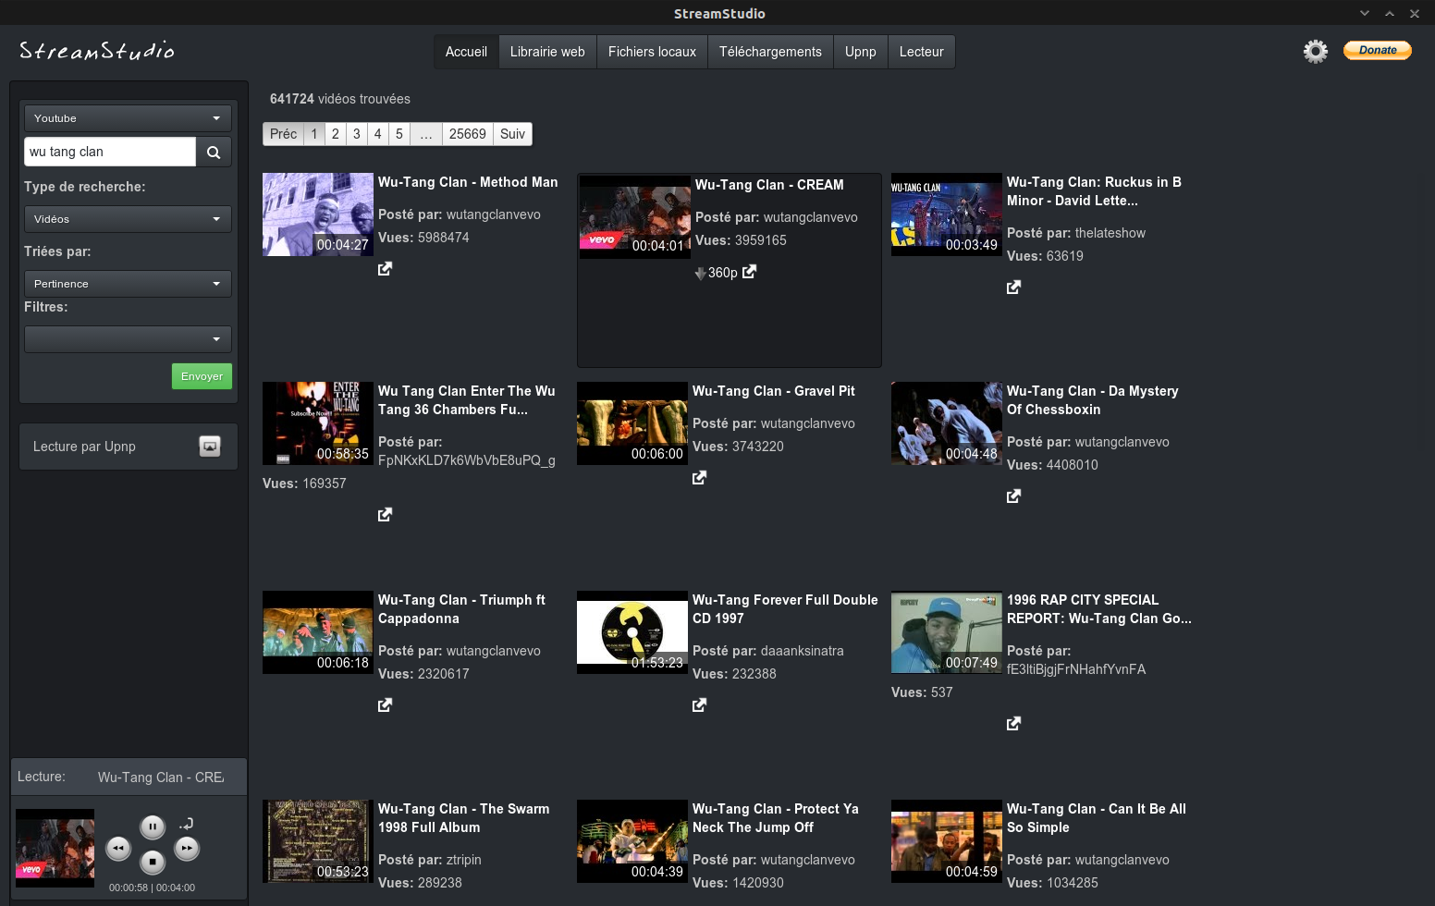Toggle the Lecture par Upnp icon

210,447
